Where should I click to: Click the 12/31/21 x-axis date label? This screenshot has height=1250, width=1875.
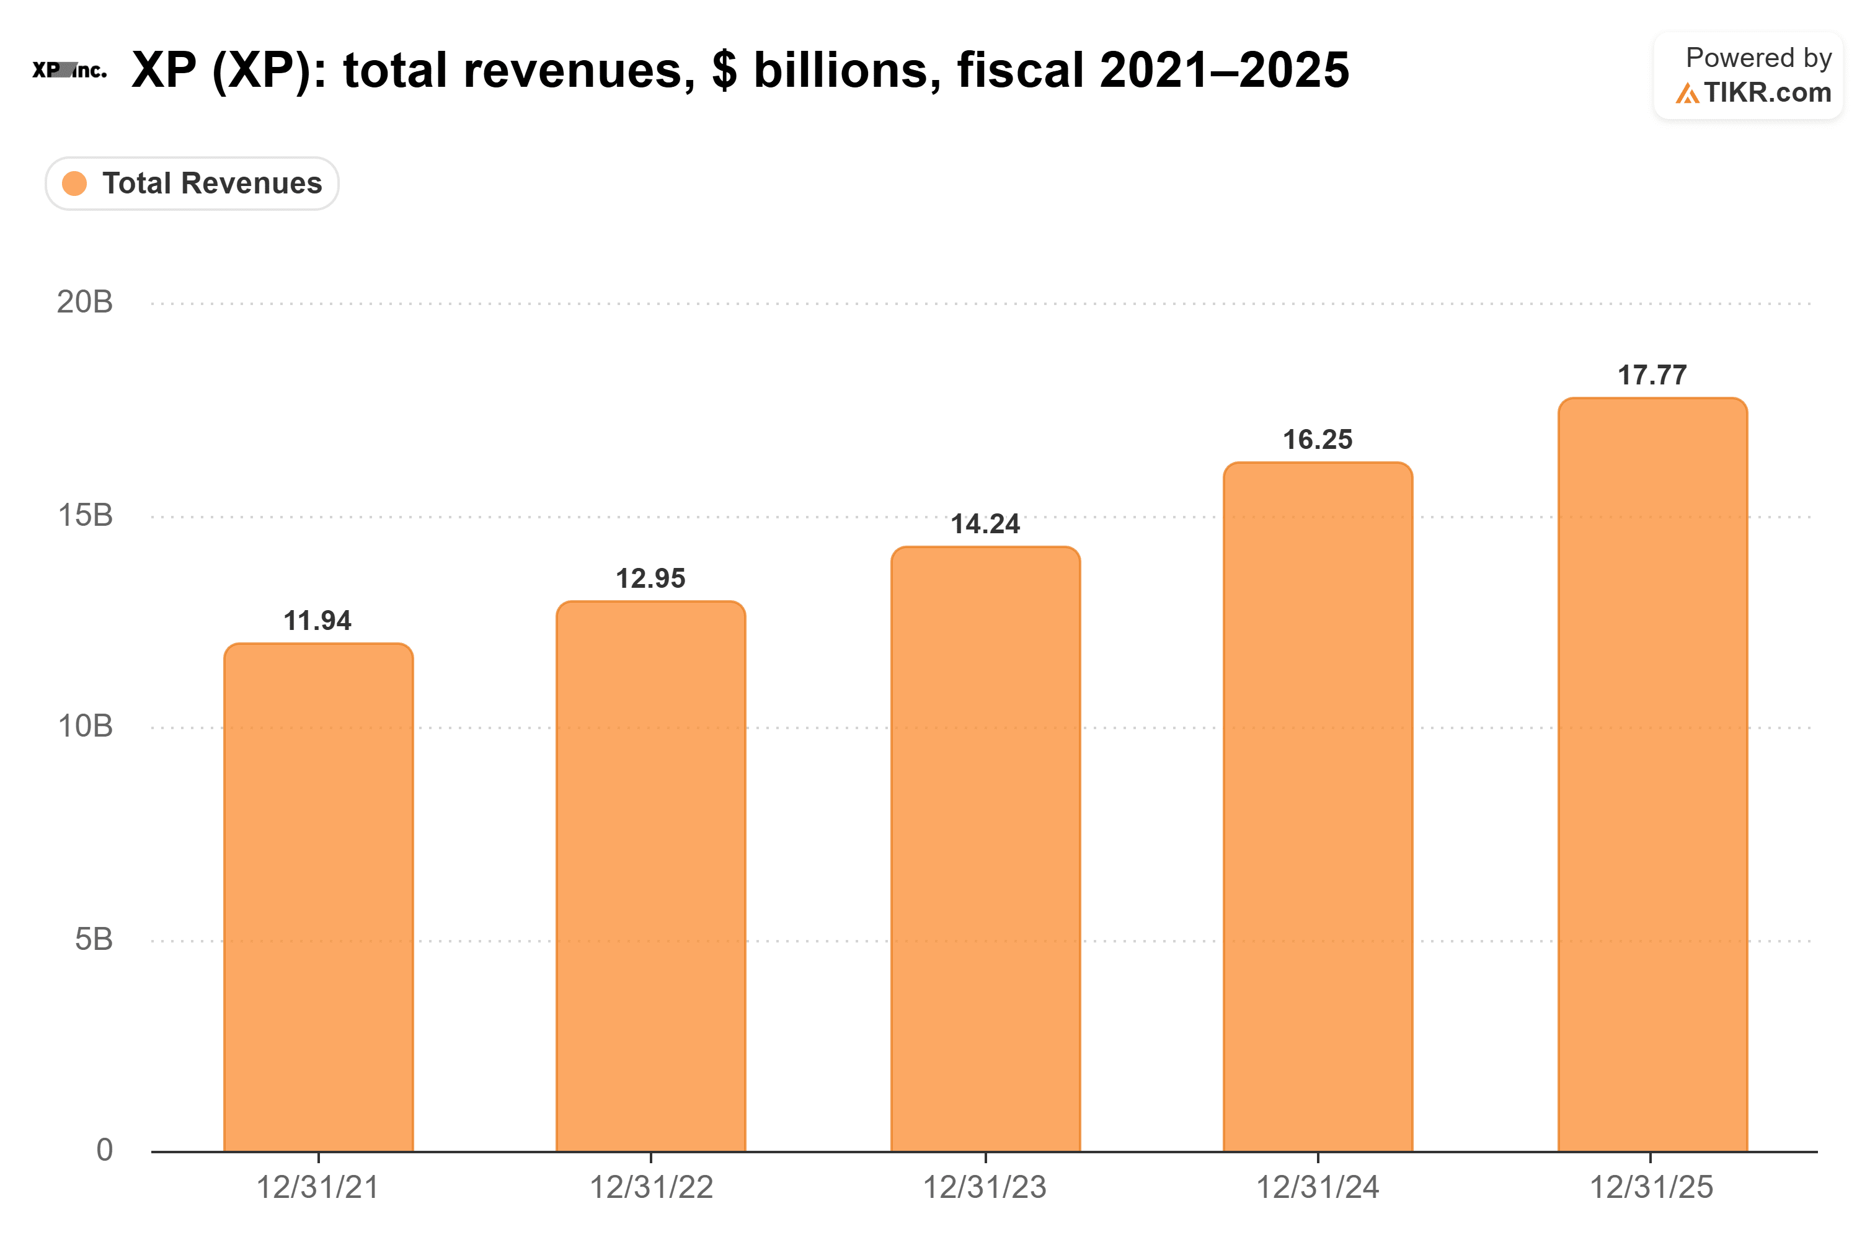pos(317,1187)
